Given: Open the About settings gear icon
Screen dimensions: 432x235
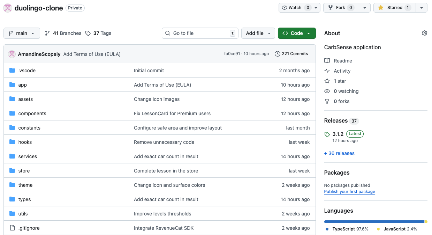Looking at the screenshot, I should coord(424,33).
